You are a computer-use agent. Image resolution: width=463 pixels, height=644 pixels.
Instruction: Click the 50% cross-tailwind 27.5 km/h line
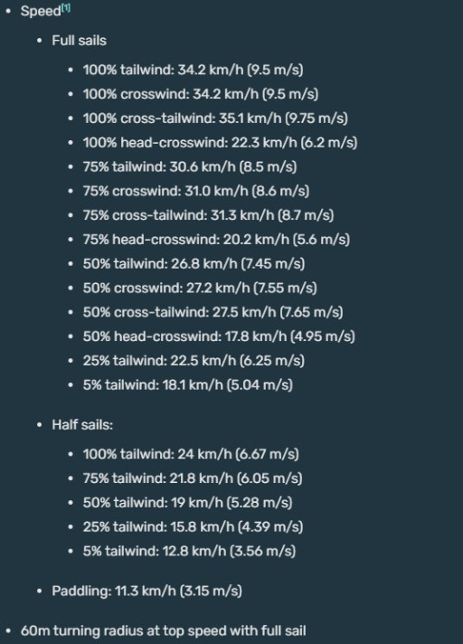pos(213,312)
